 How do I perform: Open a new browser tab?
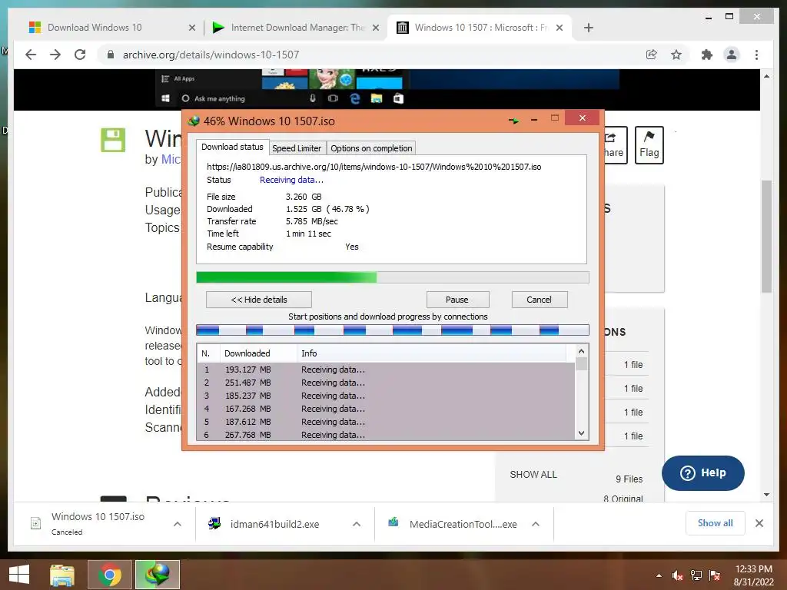point(589,28)
